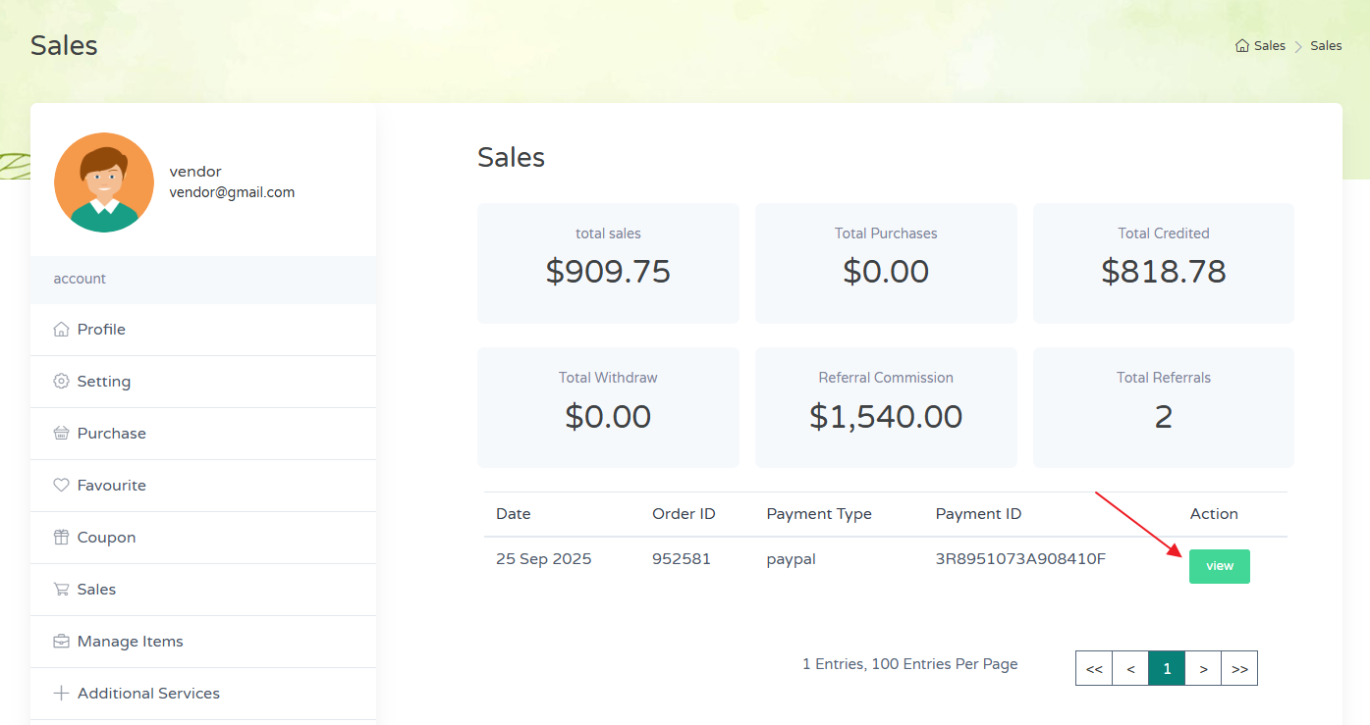Go to previous page with < button
1370x725 pixels.
click(x=1130, y=669)
